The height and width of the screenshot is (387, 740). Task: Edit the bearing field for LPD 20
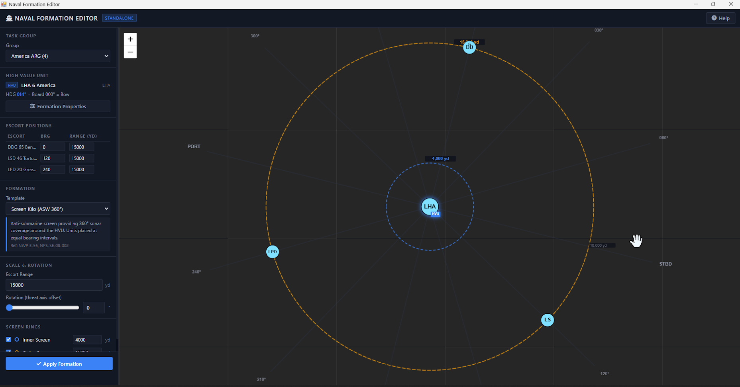pyautogui.click(x=53, y=170)
